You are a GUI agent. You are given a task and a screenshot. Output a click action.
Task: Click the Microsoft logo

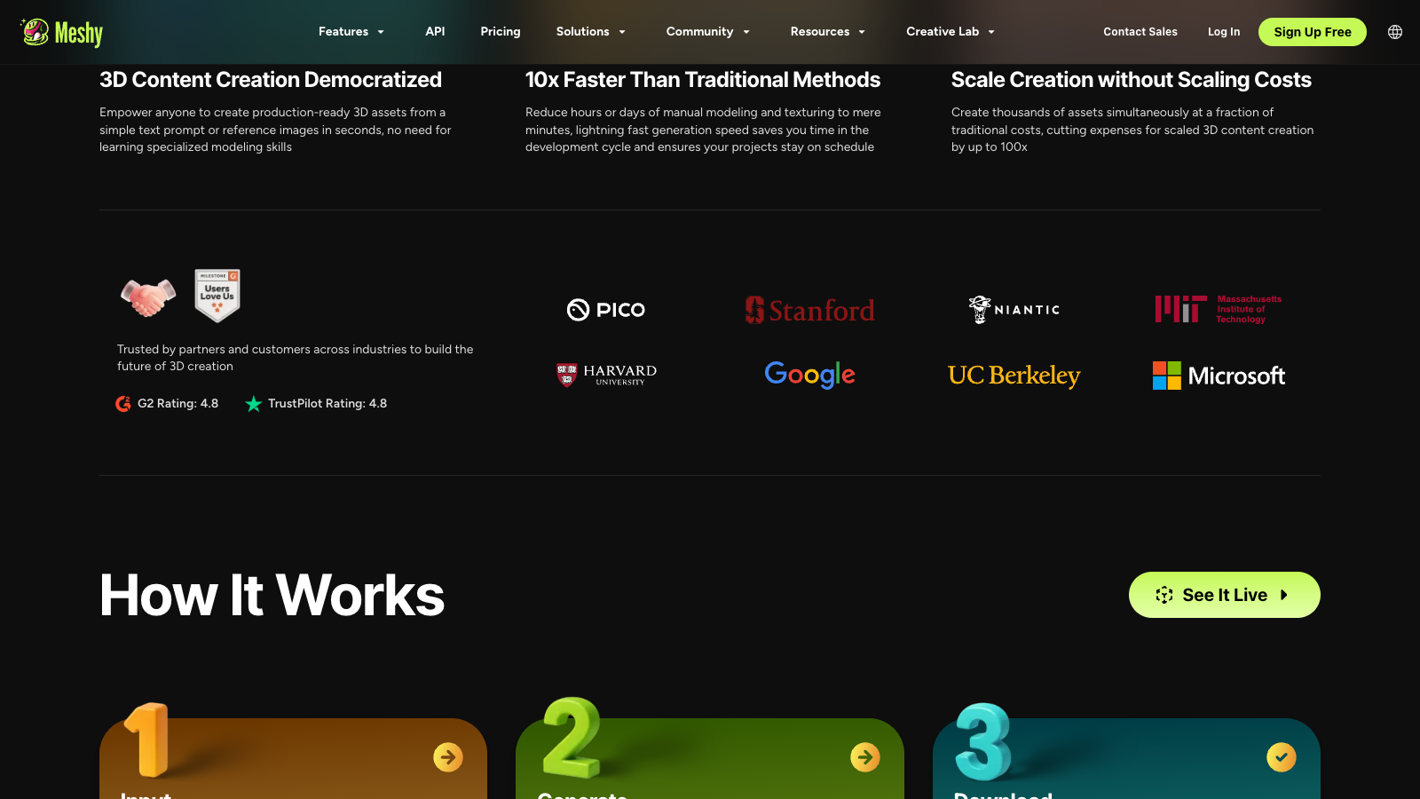point(1219,376)
